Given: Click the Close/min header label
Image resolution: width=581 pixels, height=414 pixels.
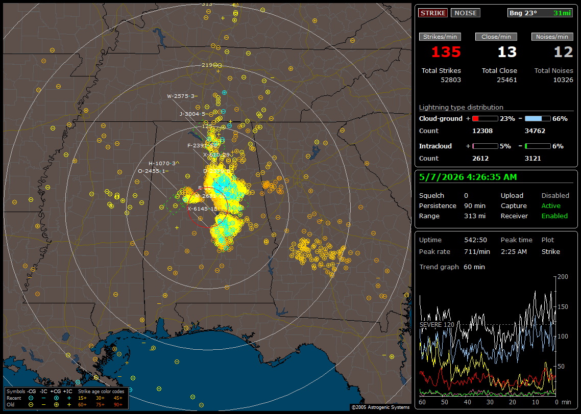Looking at the screenshot, I should [496, 37].
